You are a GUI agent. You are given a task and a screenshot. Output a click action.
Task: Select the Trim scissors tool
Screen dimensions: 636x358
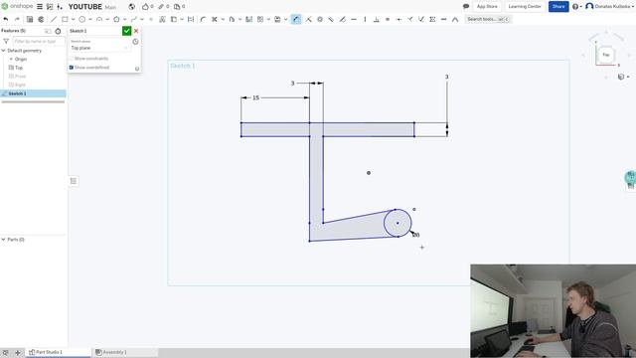(x=215, y=19)
